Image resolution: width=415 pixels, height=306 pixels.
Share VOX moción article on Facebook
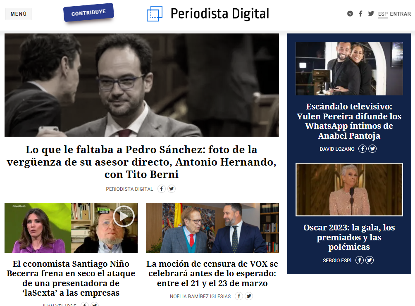tap(239, 296)
